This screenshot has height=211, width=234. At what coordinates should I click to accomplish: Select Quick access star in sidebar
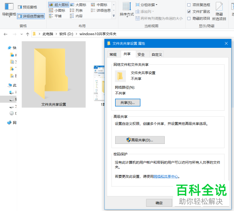(9, 48)
